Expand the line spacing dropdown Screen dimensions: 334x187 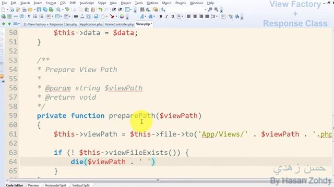click(217, 16)
